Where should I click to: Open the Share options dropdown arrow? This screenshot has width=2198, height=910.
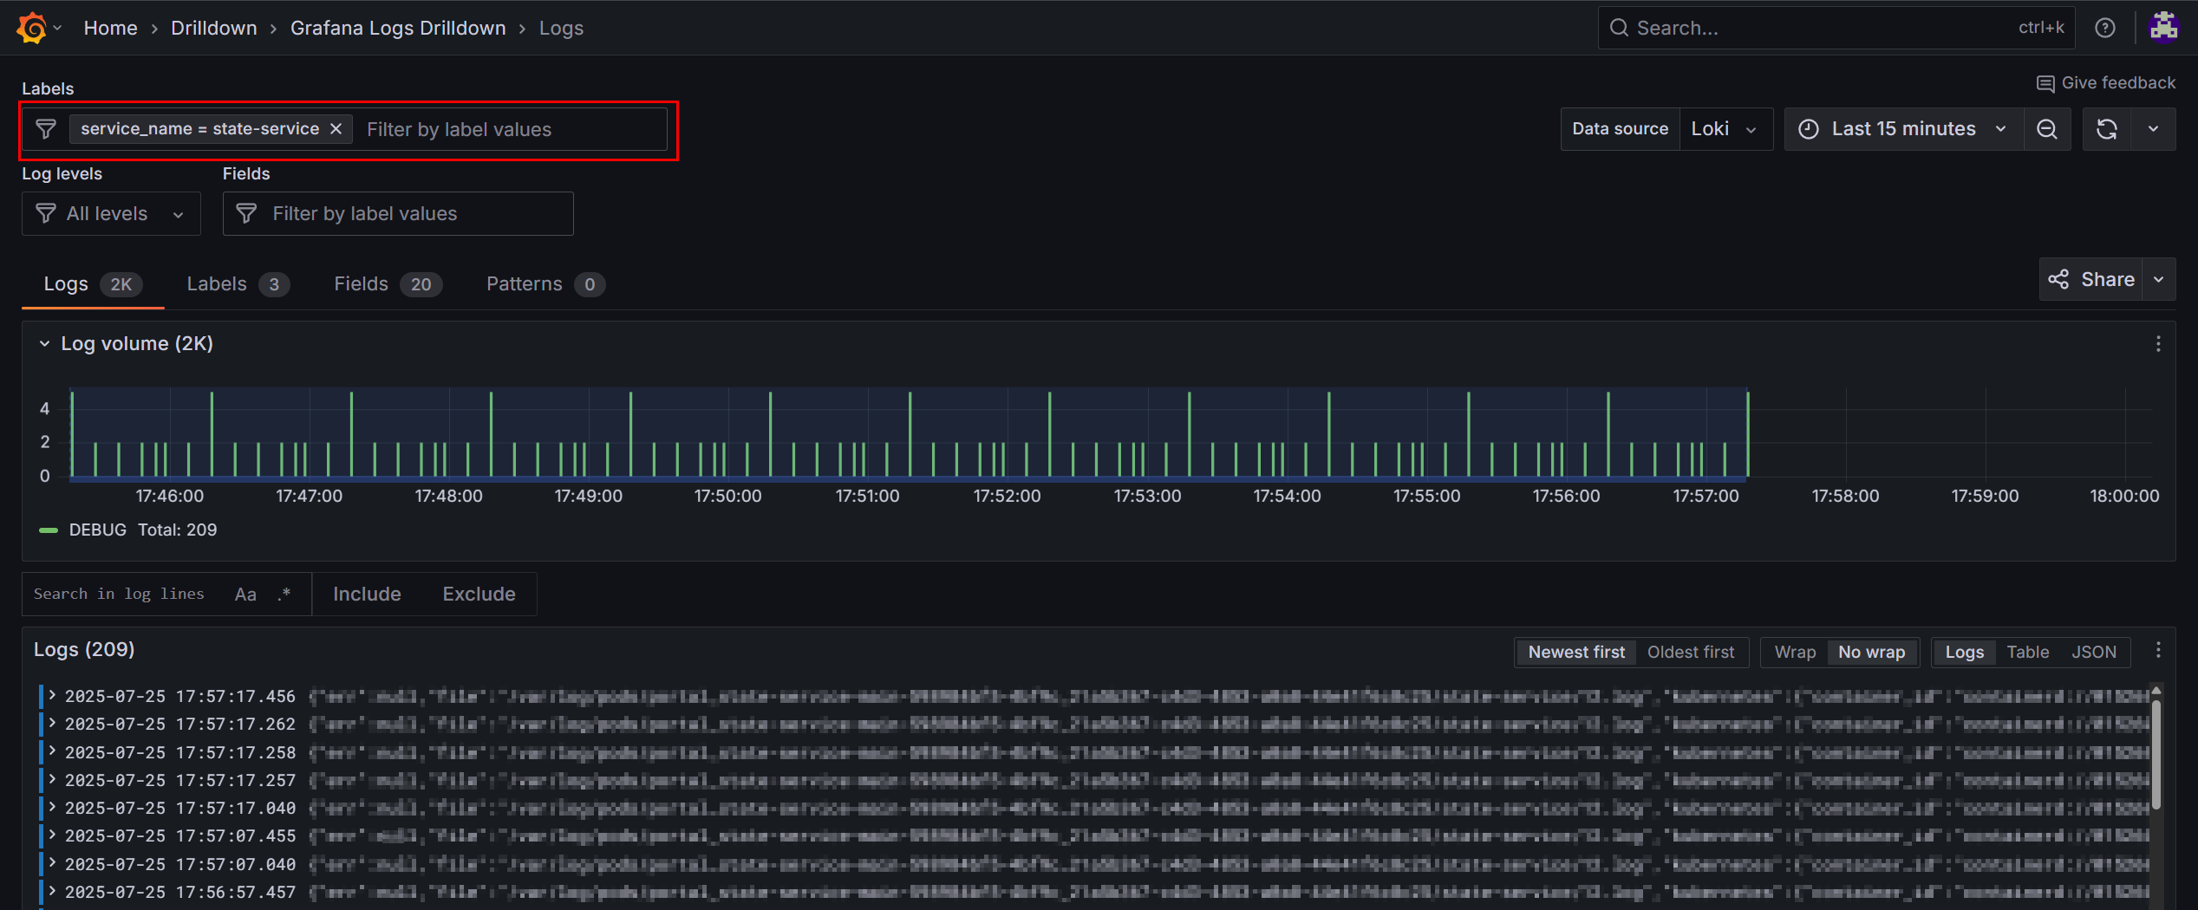click(2159, 279)
